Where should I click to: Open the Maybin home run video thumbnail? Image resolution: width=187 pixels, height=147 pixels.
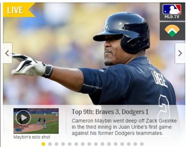[x=36, y=121]
